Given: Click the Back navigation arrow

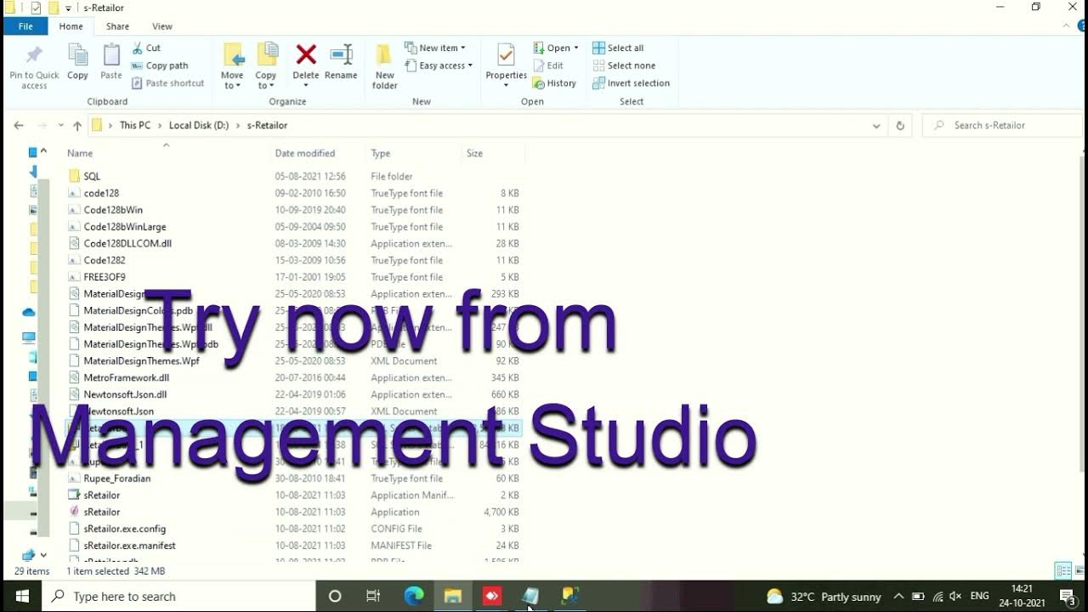Looking at the screenshot, I should pyautogui.click(x=19, y=125).
